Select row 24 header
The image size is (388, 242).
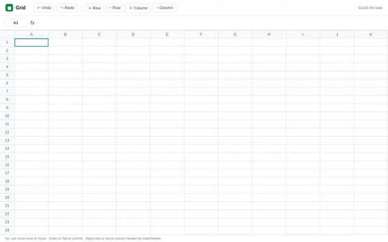click(x=7, y=230)
